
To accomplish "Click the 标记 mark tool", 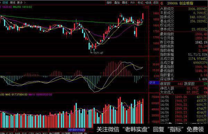I will [x=140, y=2].
